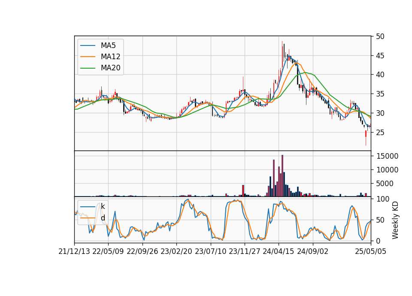Click the price axis value 25
Screen dimensions: 412x296
380,133
